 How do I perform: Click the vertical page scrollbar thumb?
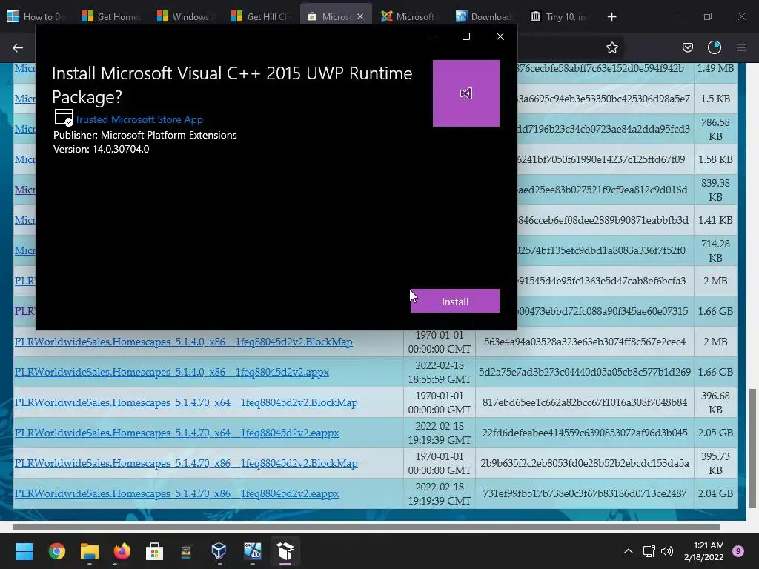pos(753,448)
